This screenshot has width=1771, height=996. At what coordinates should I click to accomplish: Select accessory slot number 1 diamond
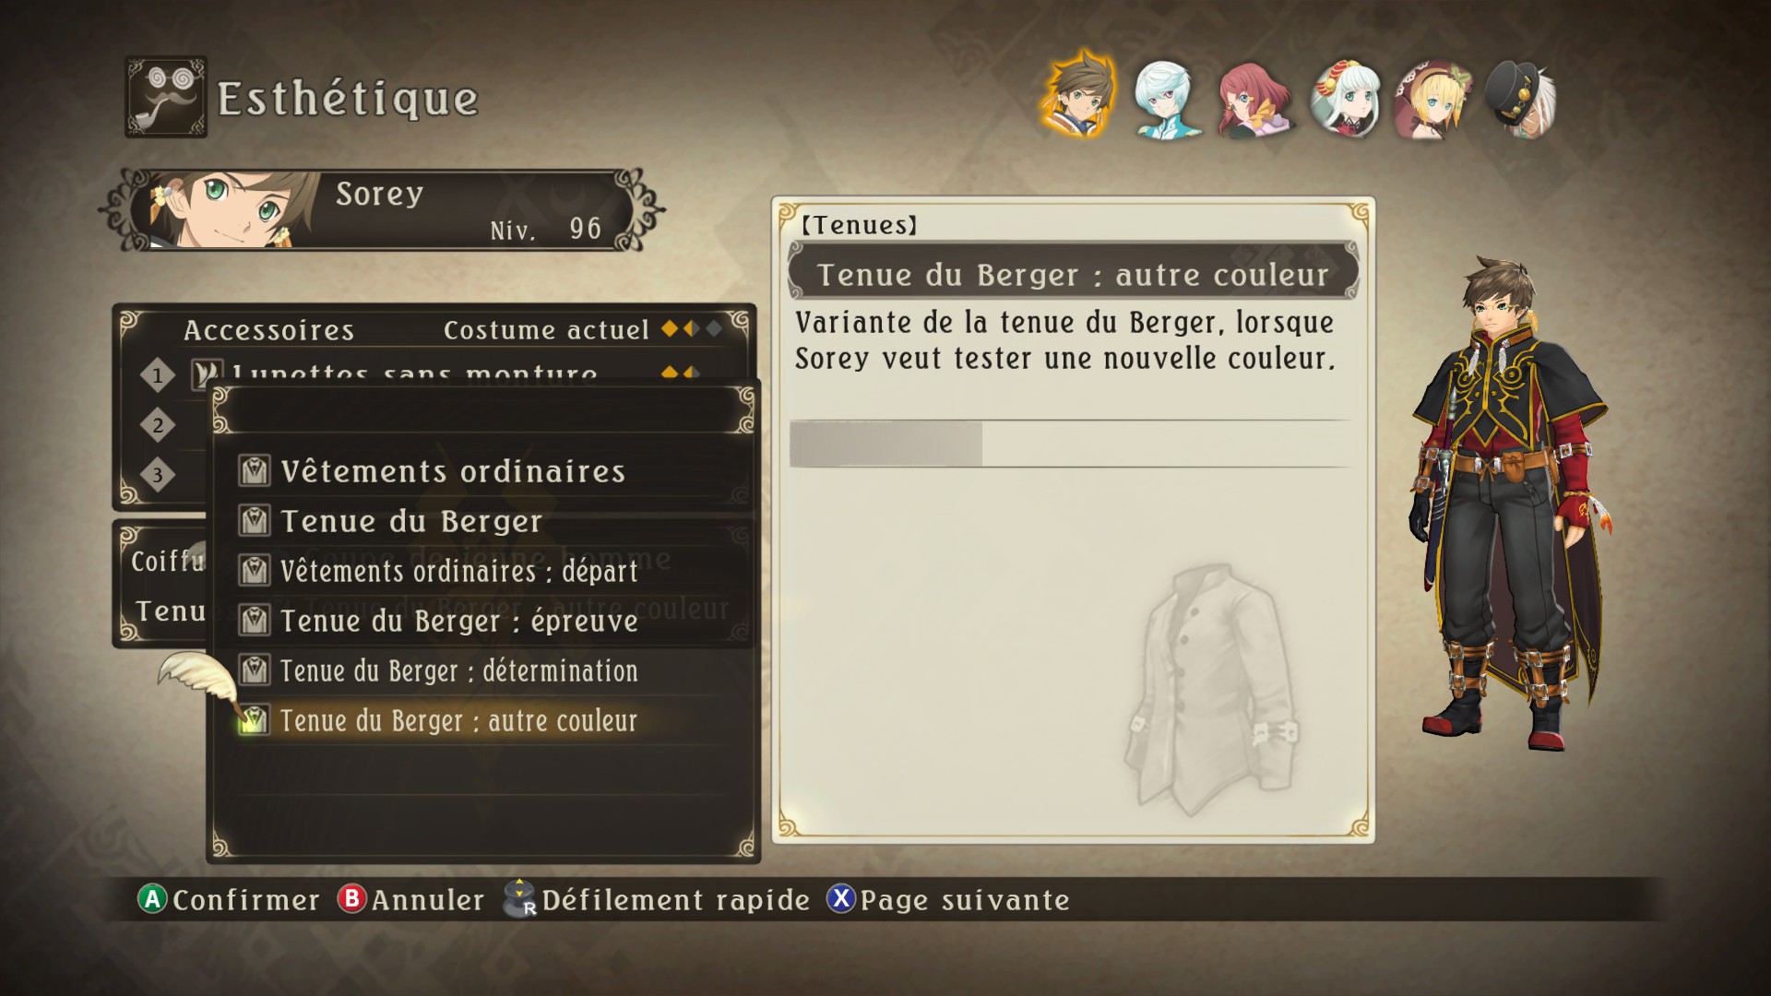(158, 375)
